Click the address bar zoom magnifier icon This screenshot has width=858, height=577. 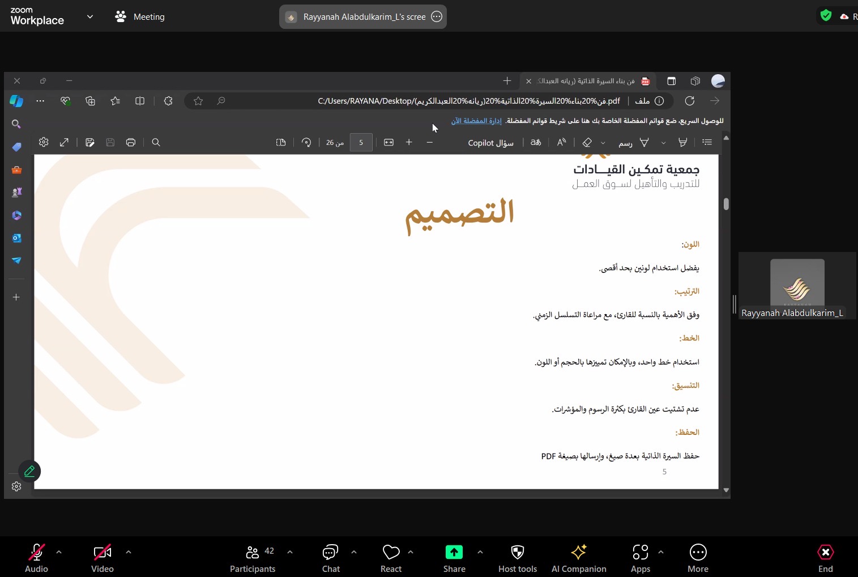(x=221, y=101)
